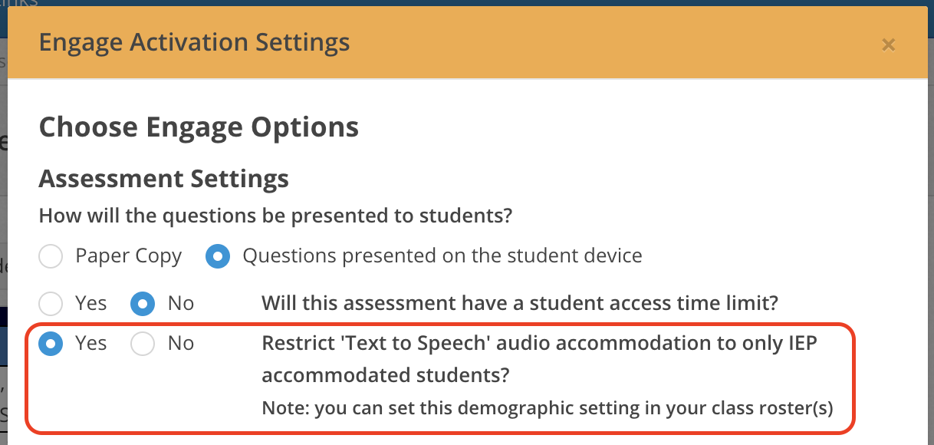Click the Engage Activation Settings title

(x=195, y=42)
